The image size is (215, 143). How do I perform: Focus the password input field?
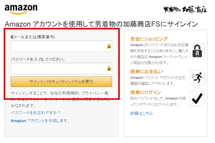pyautogui.click(x=61, y=69)
